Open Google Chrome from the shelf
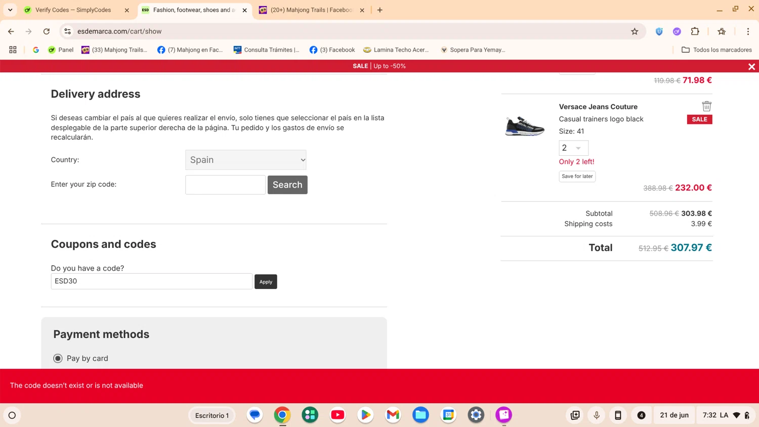The height and width of the screenshot is (427, 759). (282, 415)
